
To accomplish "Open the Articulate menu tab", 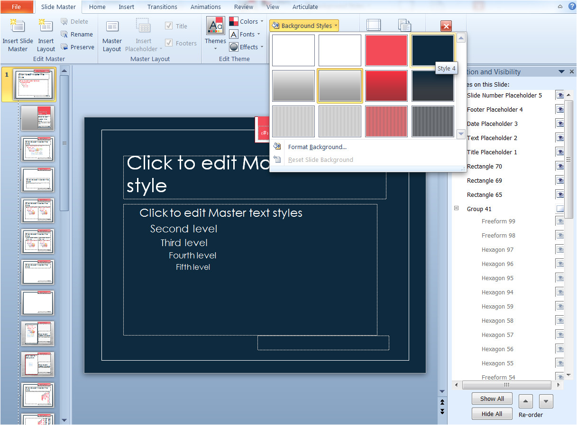I will tap(305, 7).
